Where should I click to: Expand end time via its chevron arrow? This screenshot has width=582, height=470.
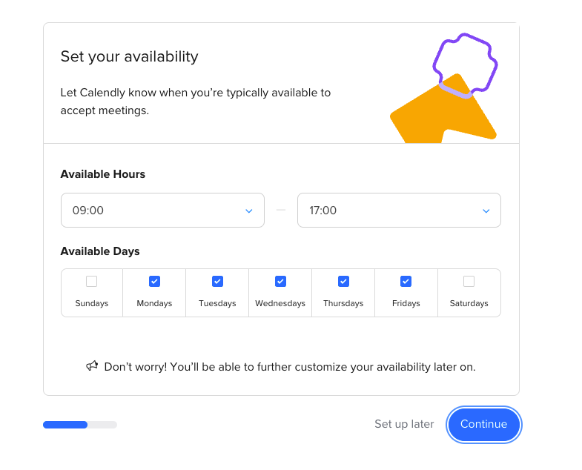(x=486, y=211)
